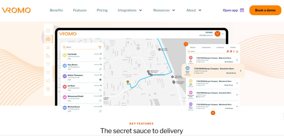
Task: Click the orange fullscreen map button
Action: [x=186, y=44]
